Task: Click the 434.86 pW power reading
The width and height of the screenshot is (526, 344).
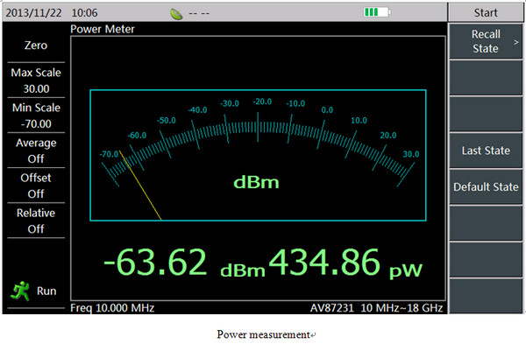Action: [345, 263]
